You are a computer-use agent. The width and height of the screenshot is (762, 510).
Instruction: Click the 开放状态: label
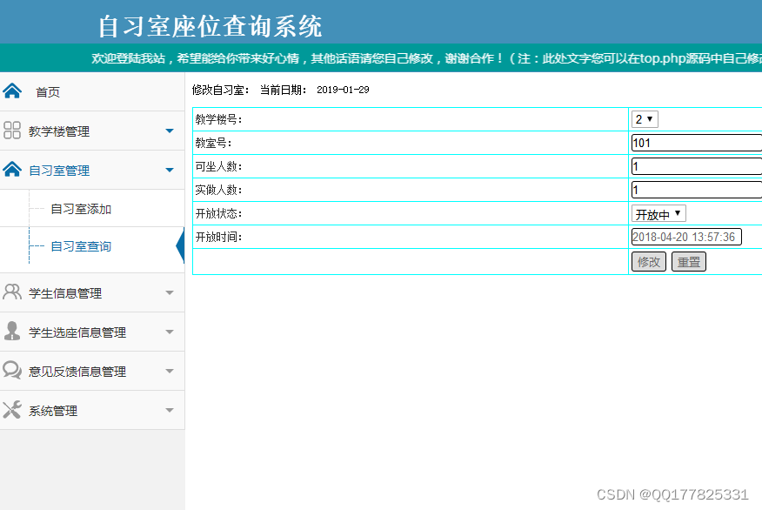pos(218,213)
